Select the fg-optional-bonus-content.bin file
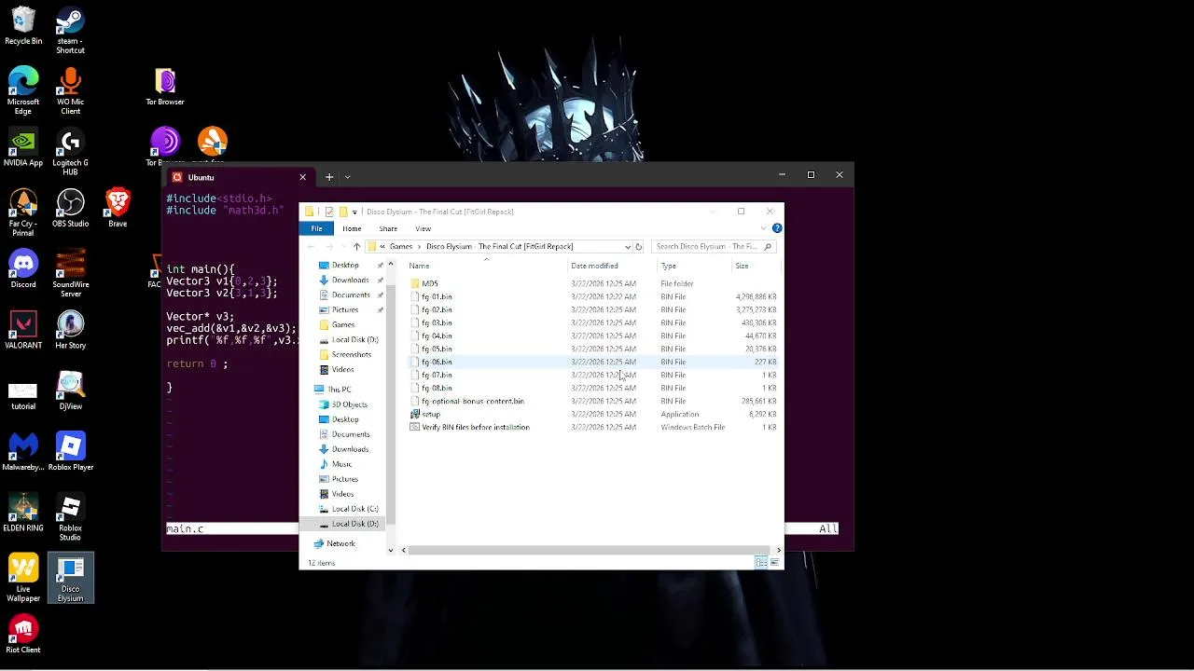1194x671 pixels. (x=472, y=402)
